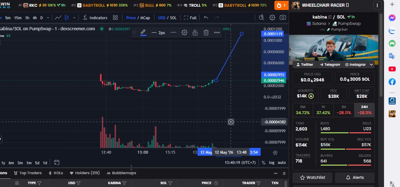Select the 4h timeframe
Viewport: 400px width, 187px height.
coord(35,17)
